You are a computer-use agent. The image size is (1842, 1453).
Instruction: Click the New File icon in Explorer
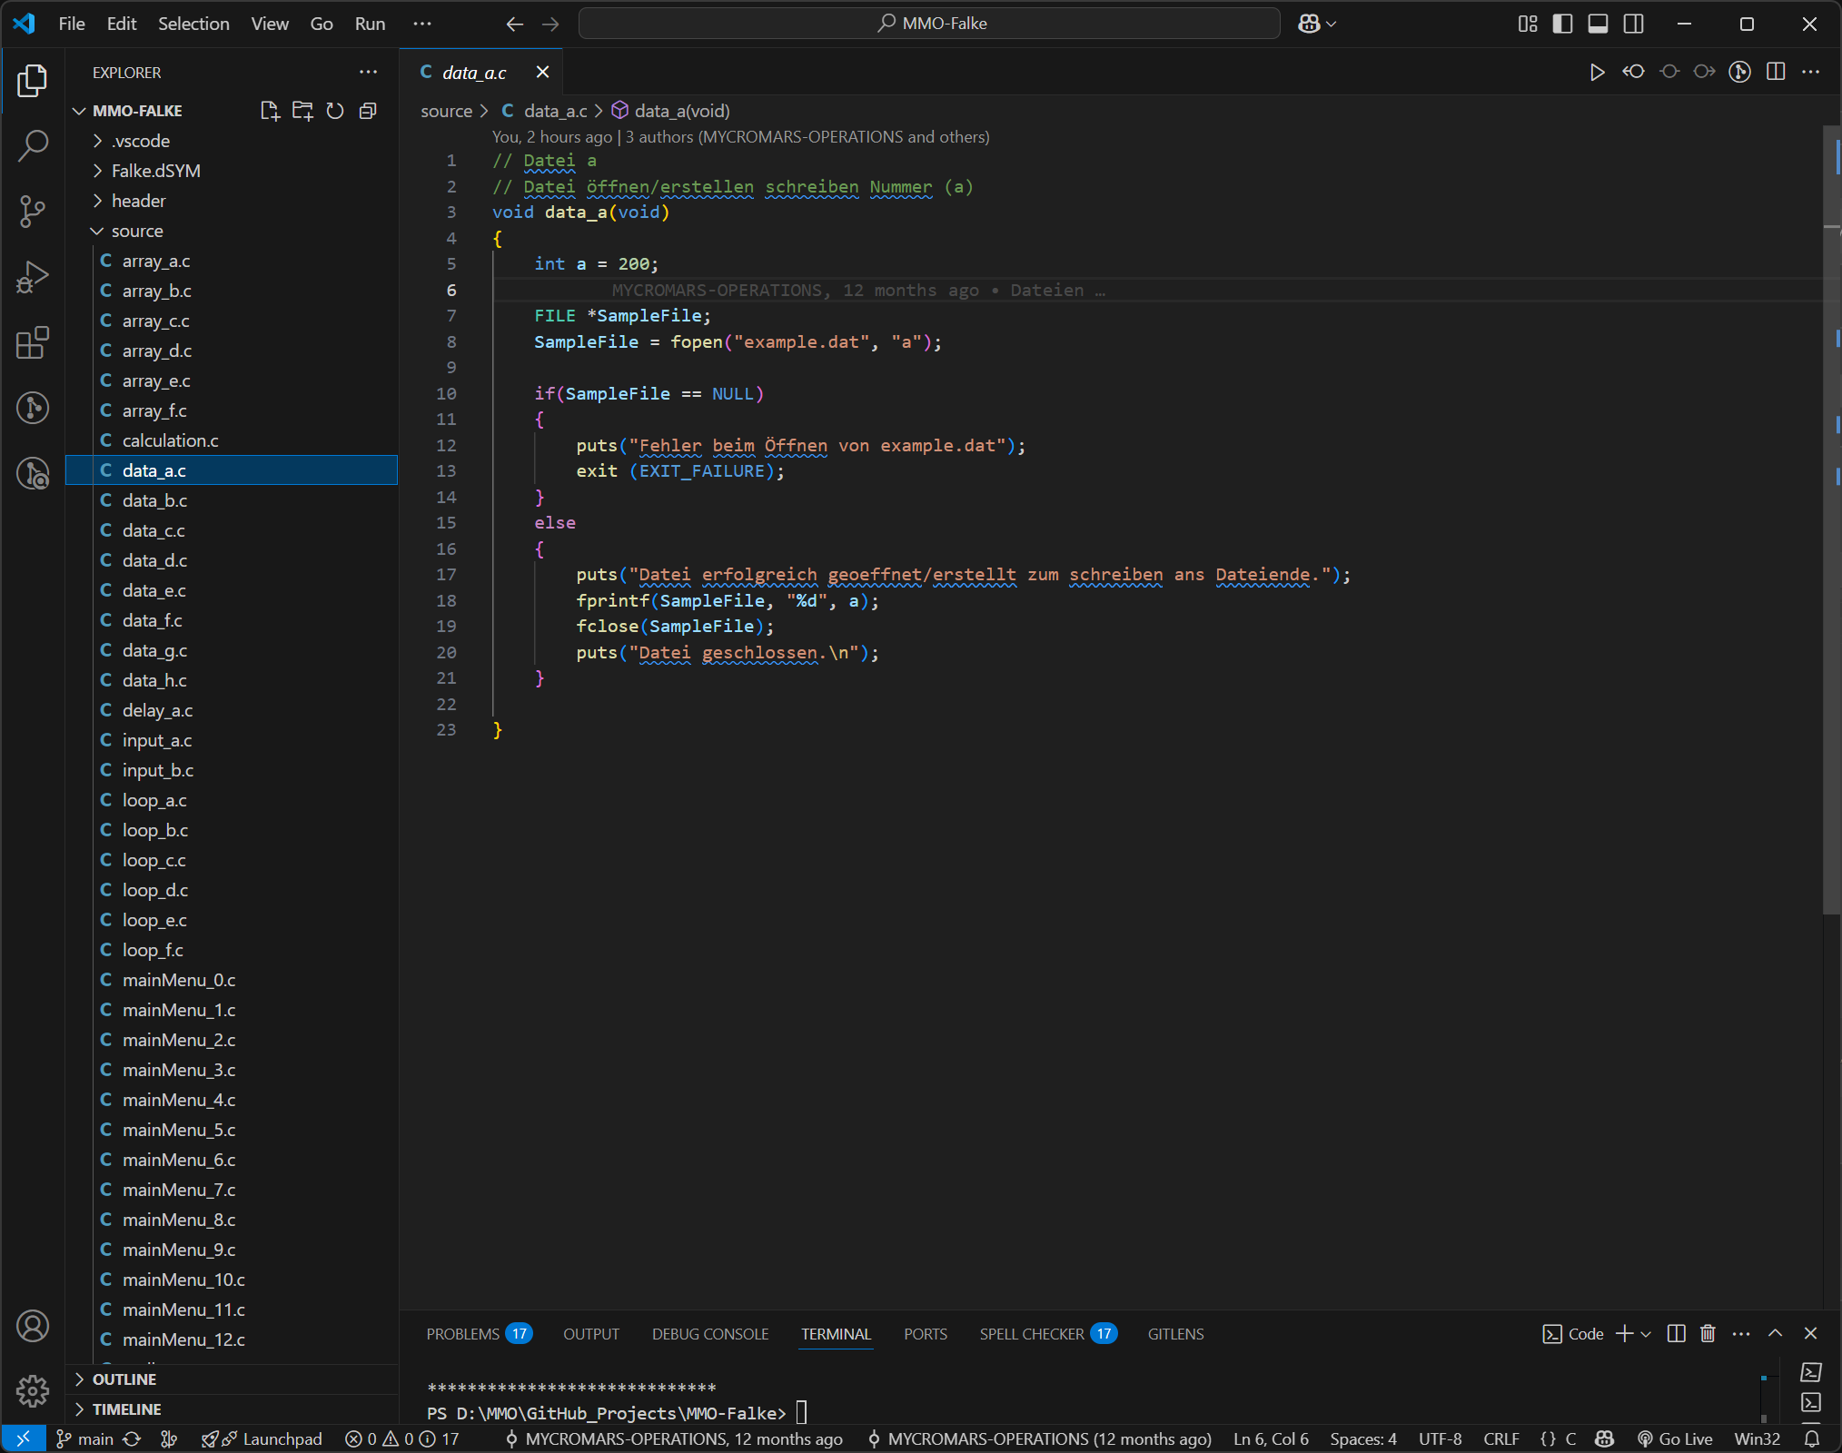pos(270,111)
